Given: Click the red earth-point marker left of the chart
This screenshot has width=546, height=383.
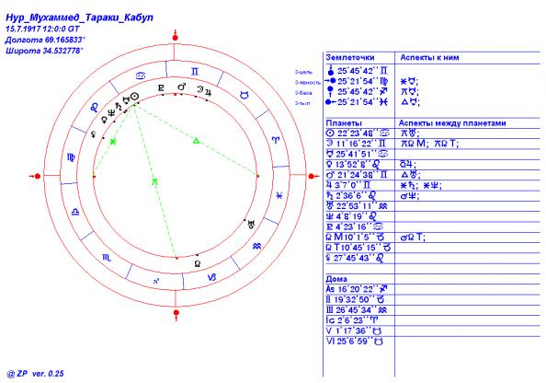Looking at the screenshot, I should pos(35,176).
